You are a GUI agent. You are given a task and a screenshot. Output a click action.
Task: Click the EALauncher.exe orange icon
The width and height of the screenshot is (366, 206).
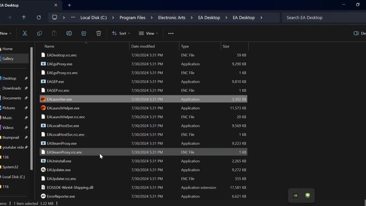point(43,99)
